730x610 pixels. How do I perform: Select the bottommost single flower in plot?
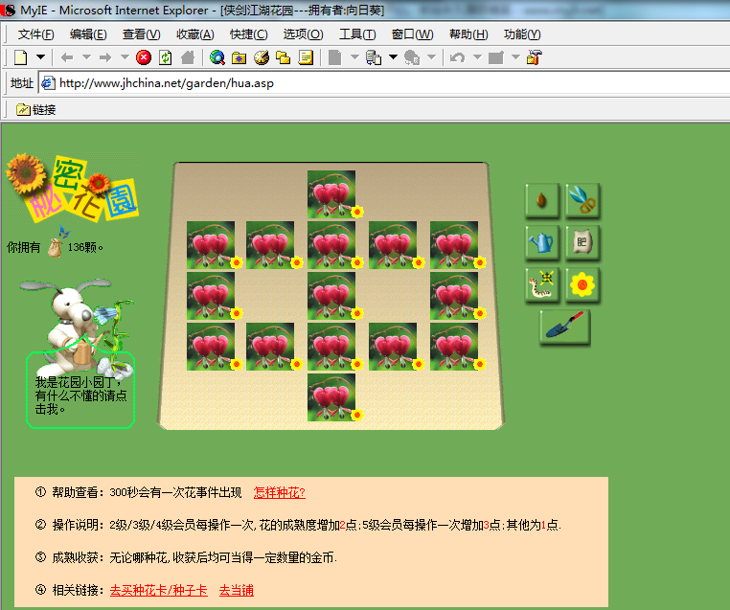[331, 397]
